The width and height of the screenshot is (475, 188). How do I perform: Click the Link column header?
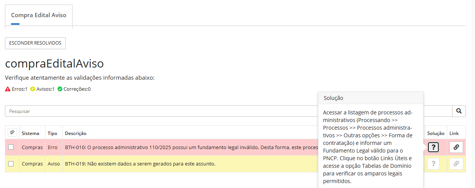point(454,133)
